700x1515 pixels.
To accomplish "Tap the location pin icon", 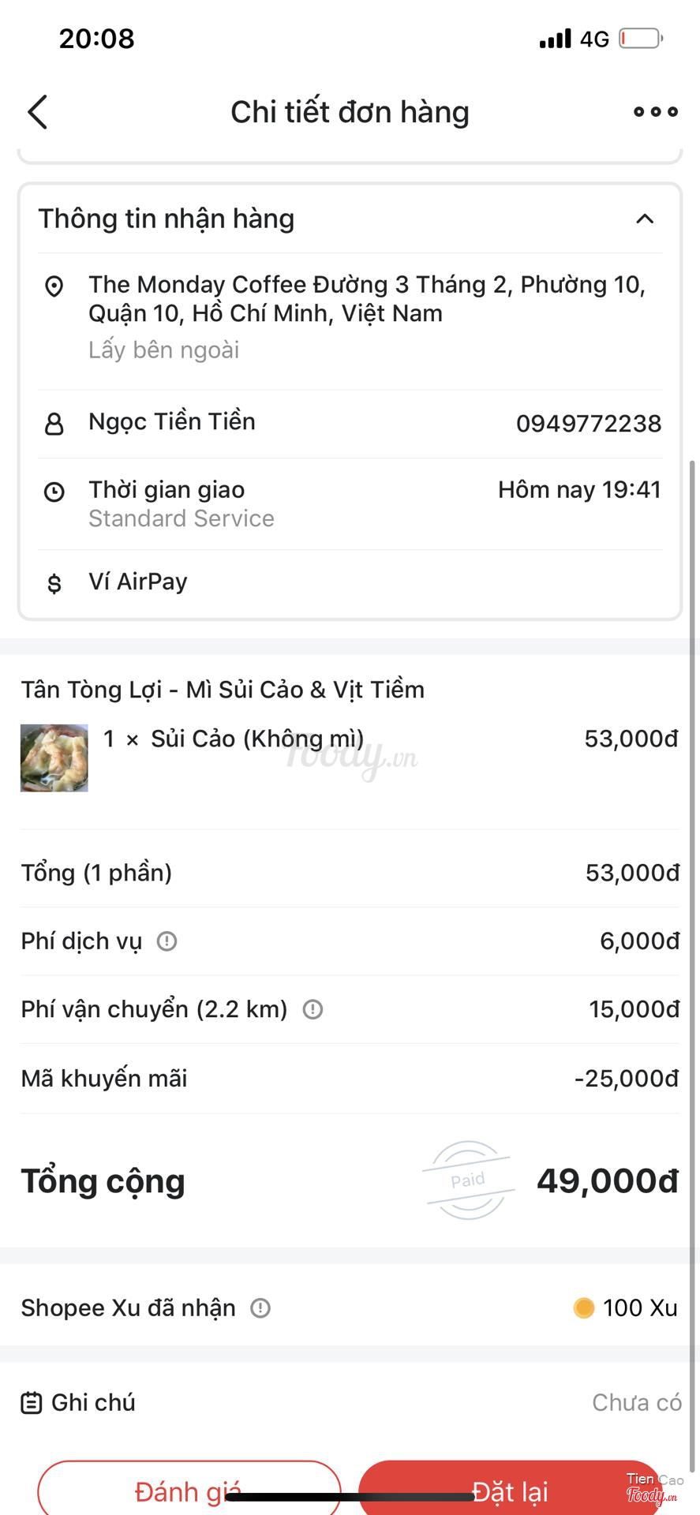I will 54,286.
